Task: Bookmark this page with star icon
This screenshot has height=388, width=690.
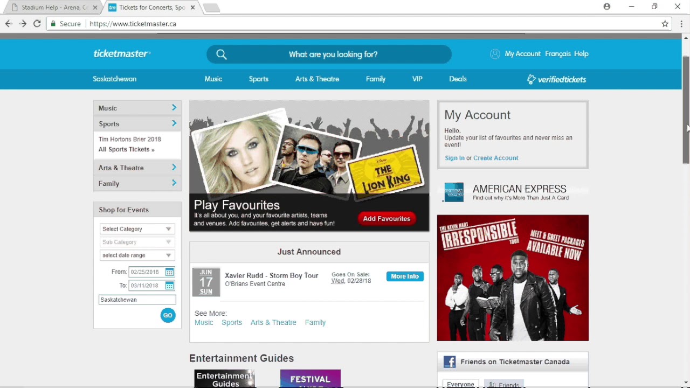Action: coord(665,24)
